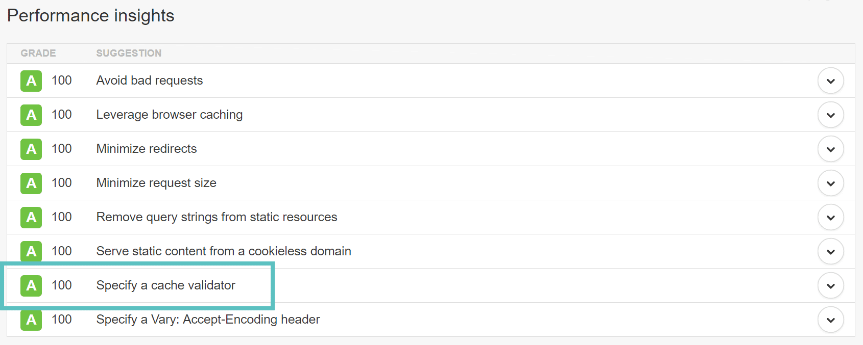Click the Remove query strings from static resources text
Screen dimensions: 863x345
pos(216,217)
